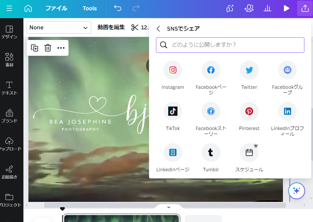The height and width of the screenshot is (222, 313).
Task: Open the hamburger menu icon
Action: 9,8
